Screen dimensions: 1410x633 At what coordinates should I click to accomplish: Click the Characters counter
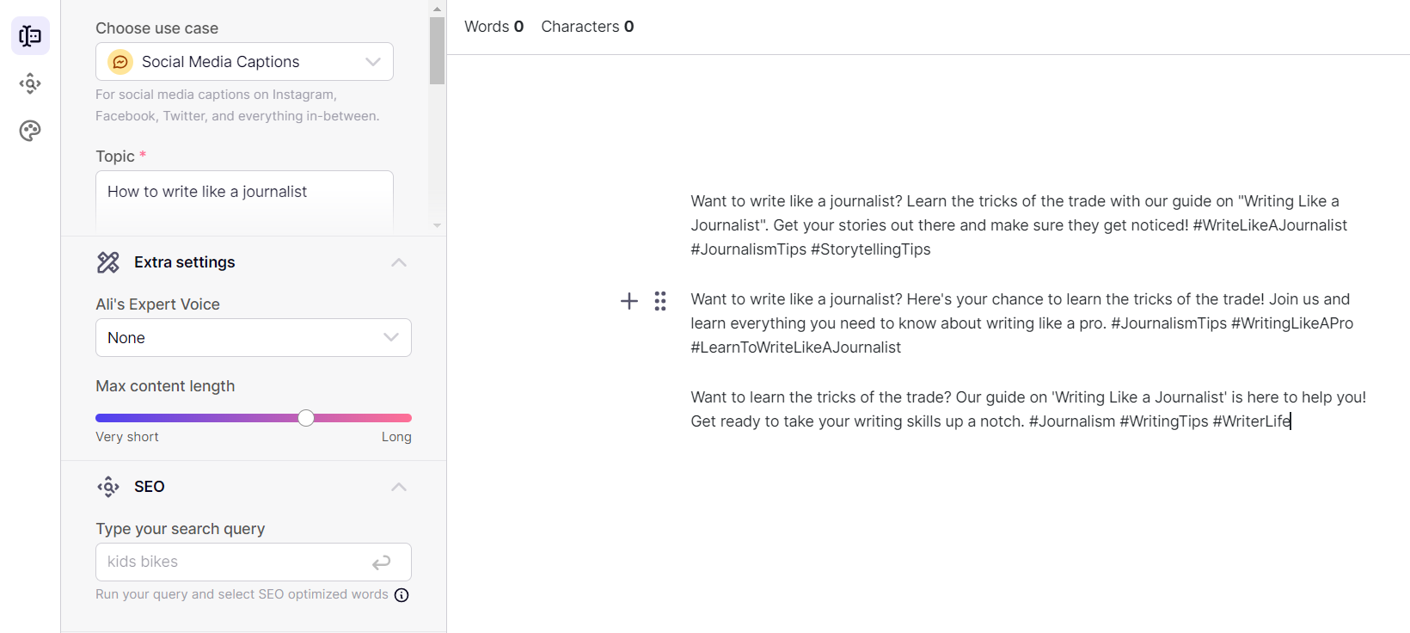click(x=587, y=27)
